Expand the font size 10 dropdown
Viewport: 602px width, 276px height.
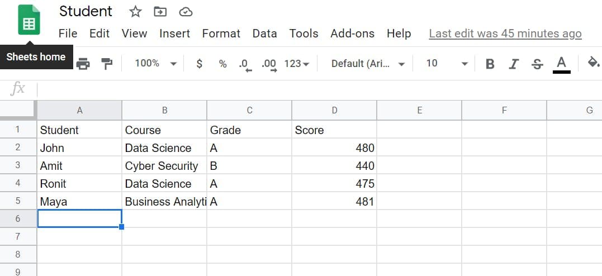click(447, 64)
